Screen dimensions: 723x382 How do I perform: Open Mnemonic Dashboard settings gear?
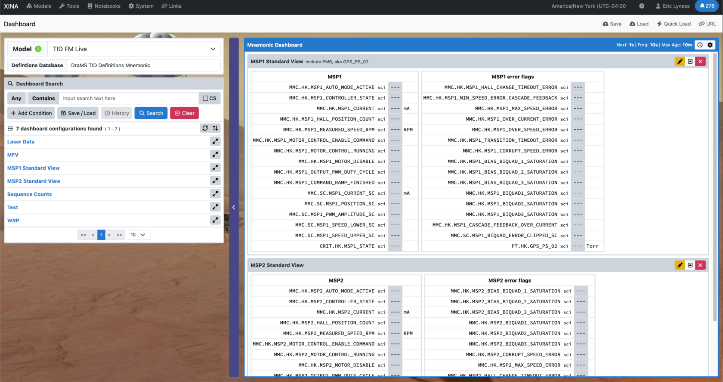tap(710, 45)
